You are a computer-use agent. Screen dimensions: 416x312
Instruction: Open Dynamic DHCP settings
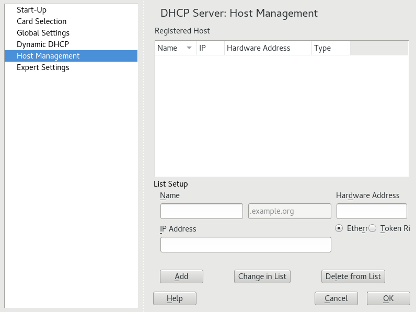tap(42, 44)
